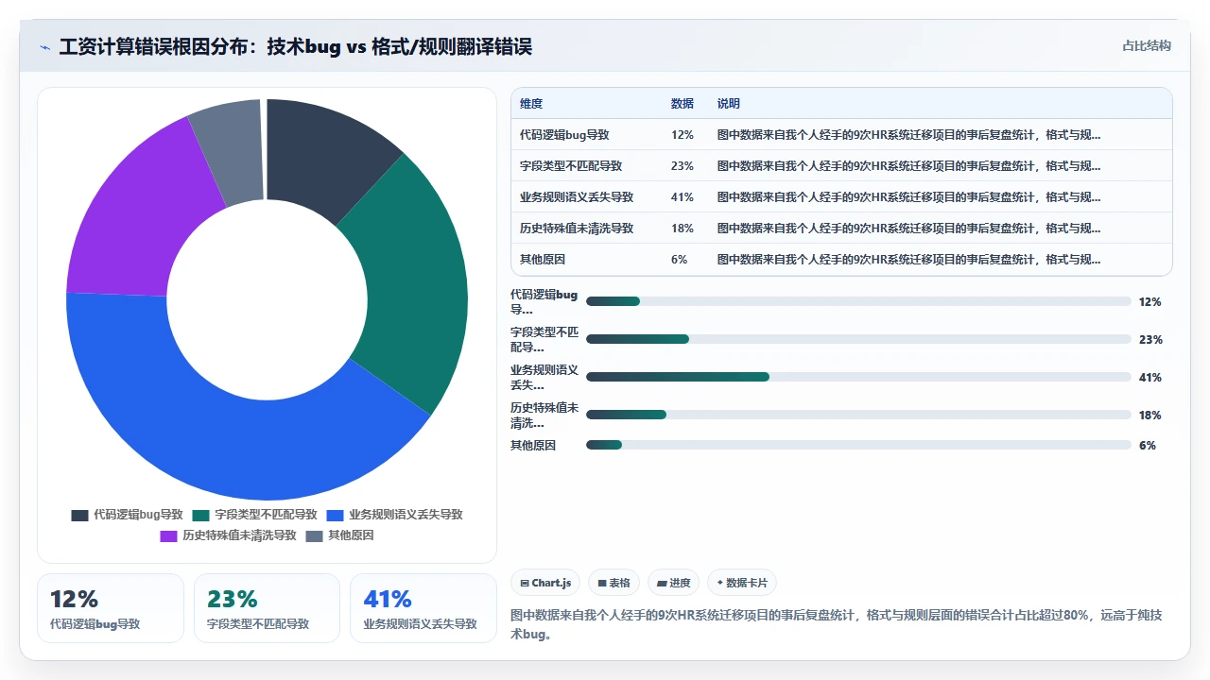Image resolution: width=1210 pixels, height=680 pixels.
Task: Select the 表格 tag button
Action: pos(614,583)
